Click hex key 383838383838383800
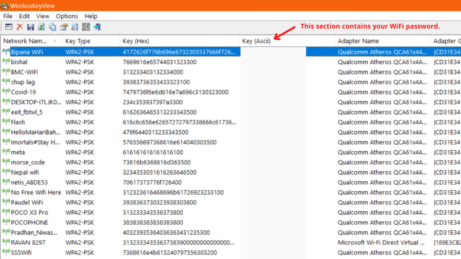Screen dimensions: 461x259 click(x=153, y=222)
